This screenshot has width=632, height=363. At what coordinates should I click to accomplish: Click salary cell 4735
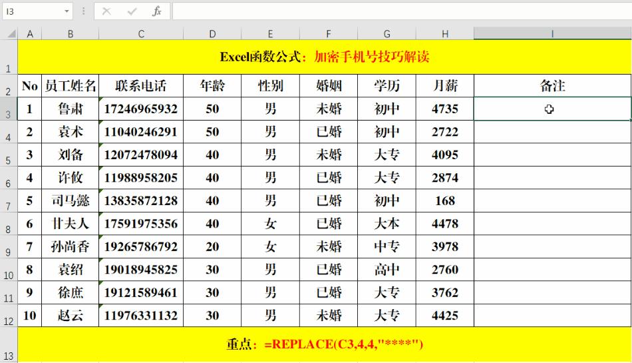445,109
